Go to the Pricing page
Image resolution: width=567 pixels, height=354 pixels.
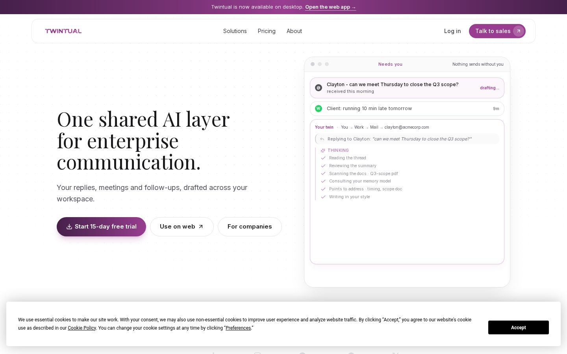(267, 31)
